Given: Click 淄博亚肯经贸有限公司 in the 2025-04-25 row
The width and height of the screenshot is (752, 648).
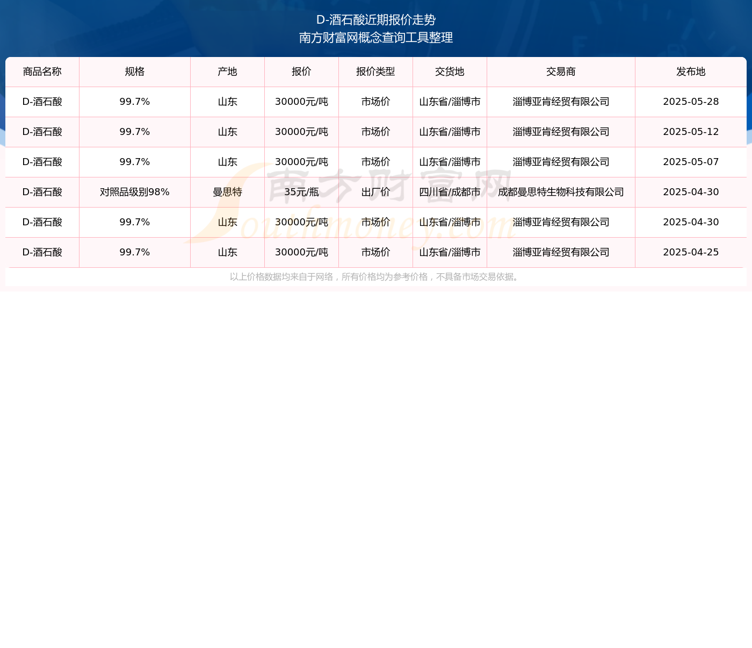Looking at the screenshot, I should pos(561,252).
